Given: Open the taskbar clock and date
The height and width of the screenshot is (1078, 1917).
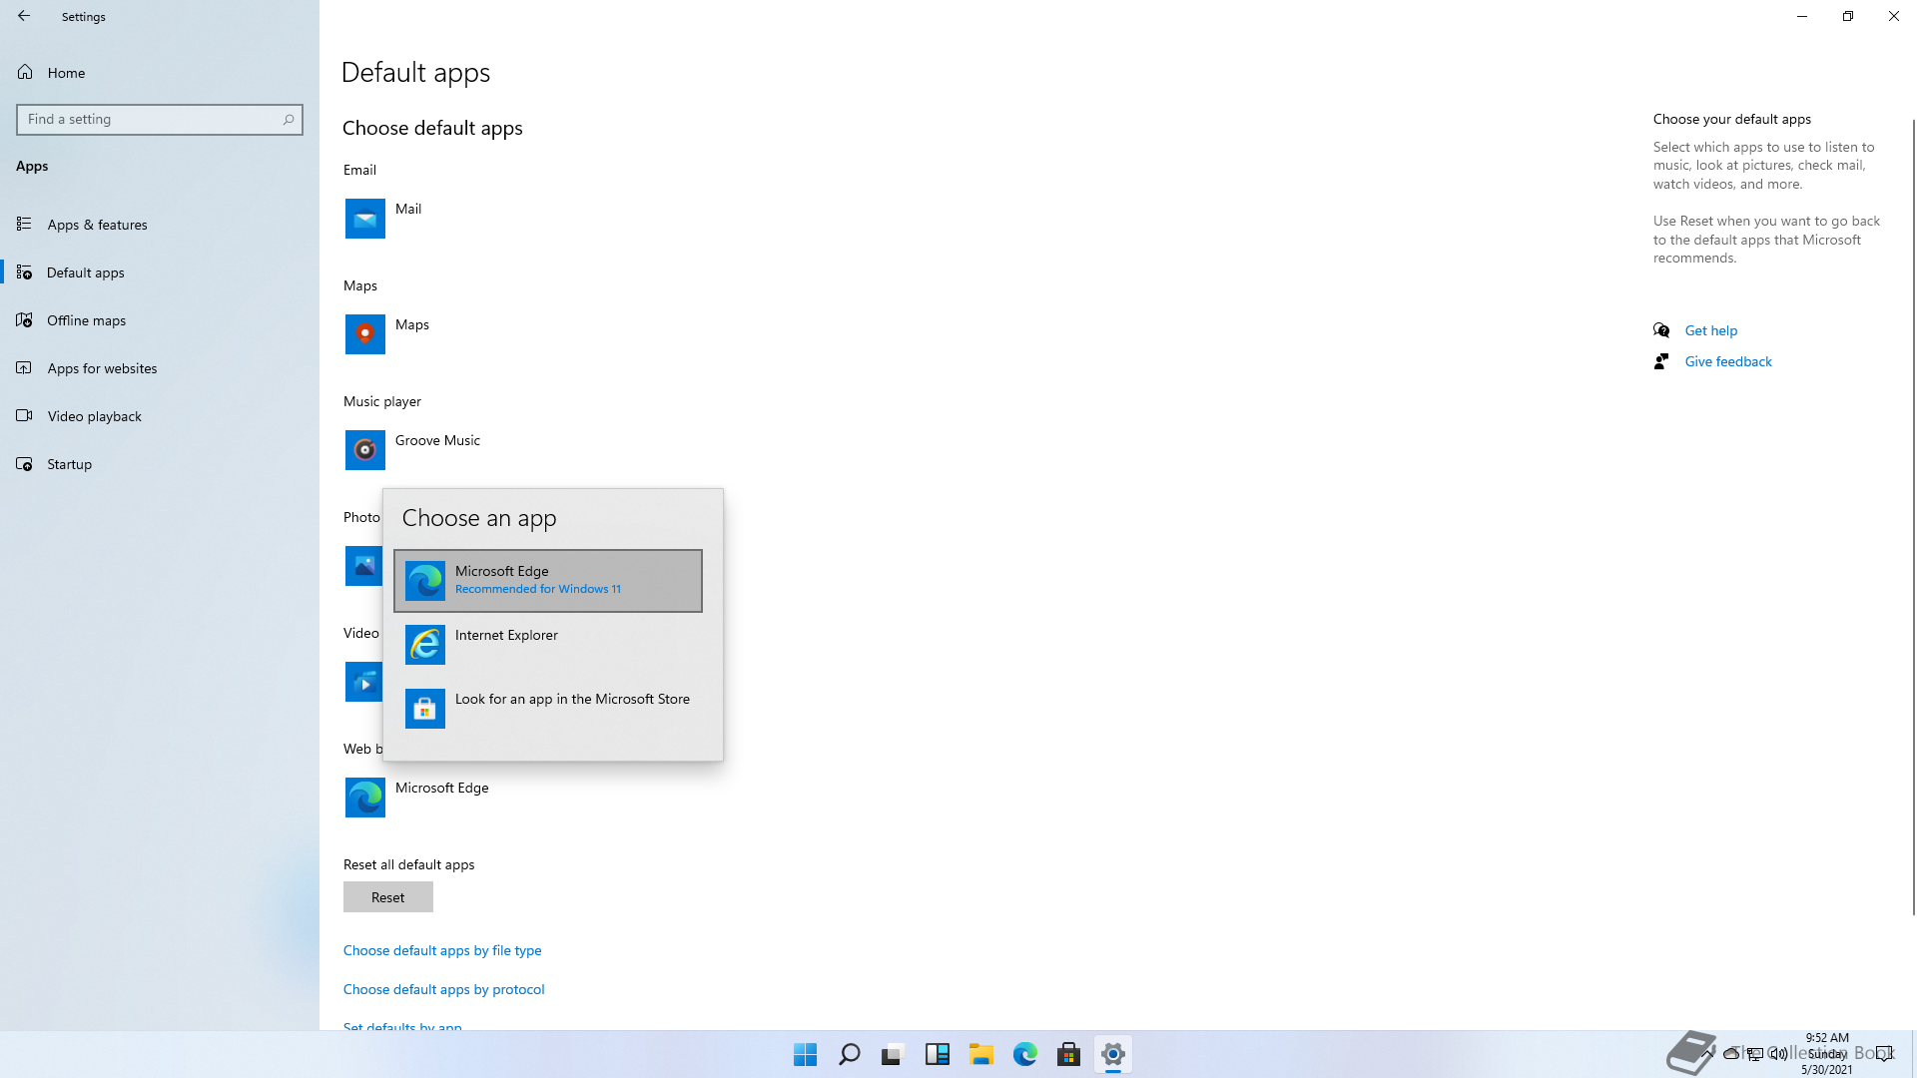Looking at the screenshot, I should pyautogui.click(x=1827, y=1054).
